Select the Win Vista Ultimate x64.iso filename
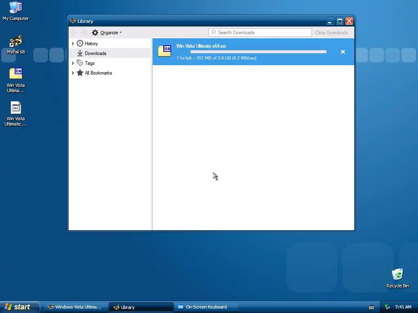 tap(201, 46)
